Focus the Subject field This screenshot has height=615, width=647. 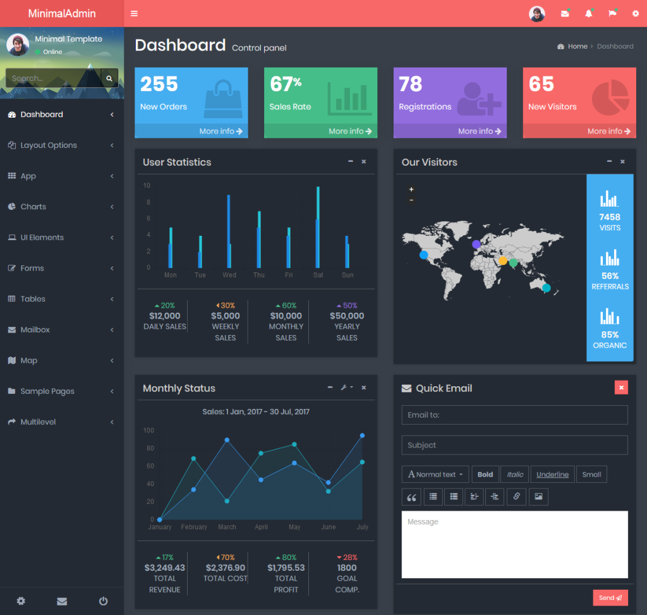click(514, 445)
